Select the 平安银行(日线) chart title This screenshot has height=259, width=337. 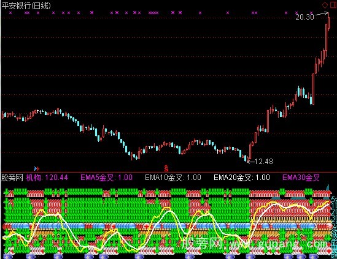coord(26,6)
